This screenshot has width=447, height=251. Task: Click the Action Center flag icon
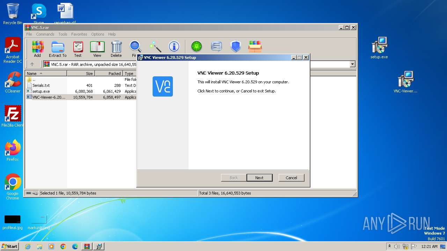(414, 246)
